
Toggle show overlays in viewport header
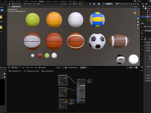pyautogui.click(x=99, y=4)
